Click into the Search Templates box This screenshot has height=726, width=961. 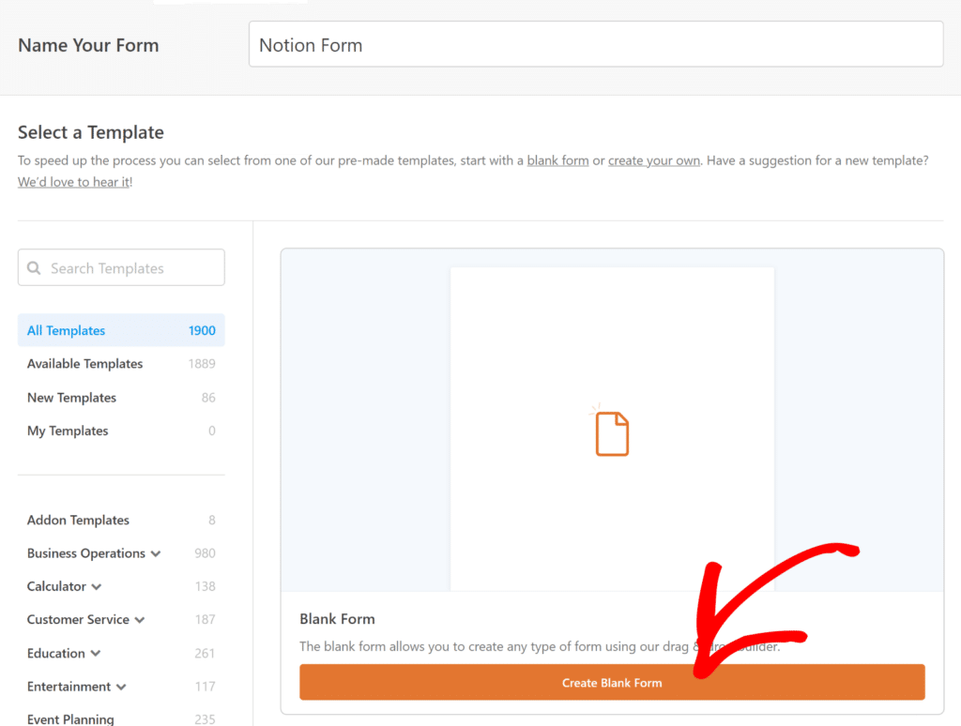point(121,267)
